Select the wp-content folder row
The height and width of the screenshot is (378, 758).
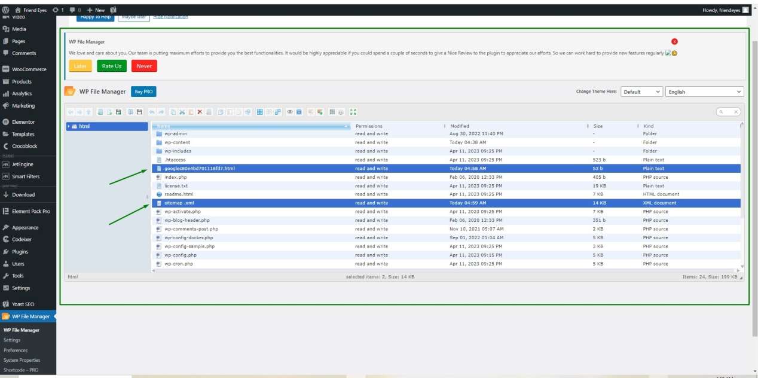tap(446, 142)
